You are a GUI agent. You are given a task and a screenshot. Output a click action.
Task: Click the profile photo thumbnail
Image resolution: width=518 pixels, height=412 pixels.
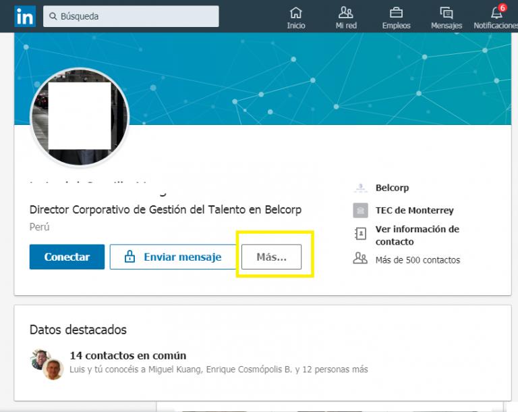pos(80,117)
